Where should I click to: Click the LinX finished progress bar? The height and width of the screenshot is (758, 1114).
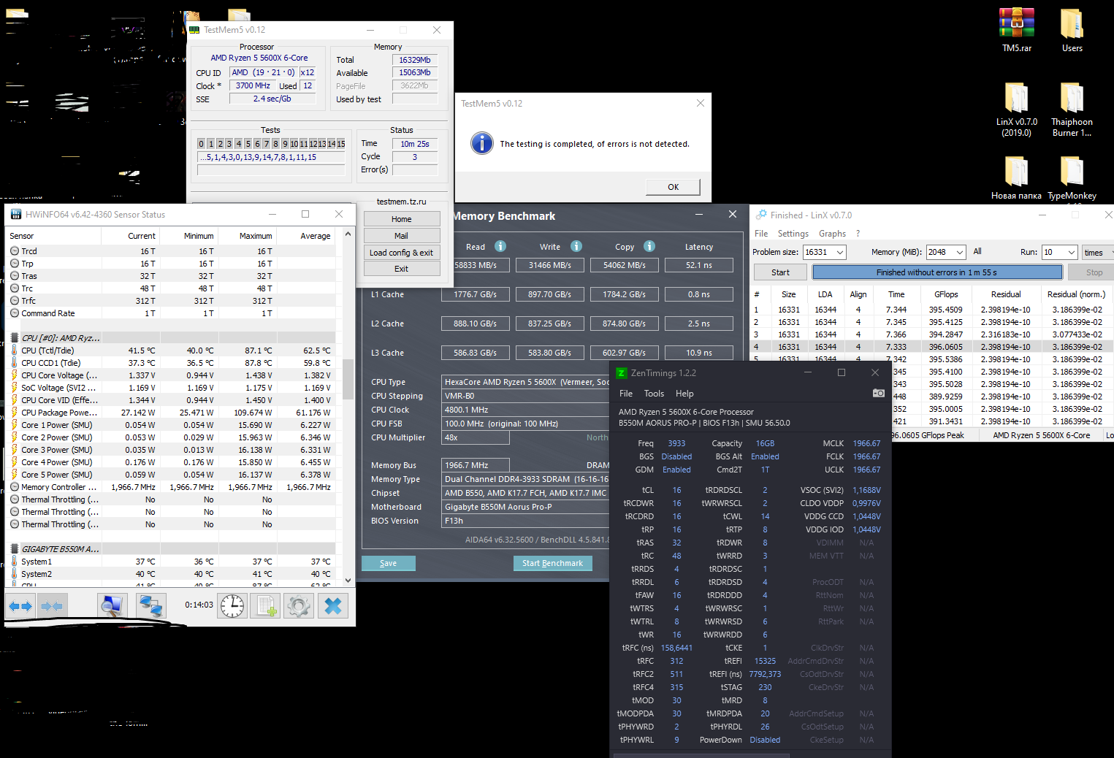point(937,272)
